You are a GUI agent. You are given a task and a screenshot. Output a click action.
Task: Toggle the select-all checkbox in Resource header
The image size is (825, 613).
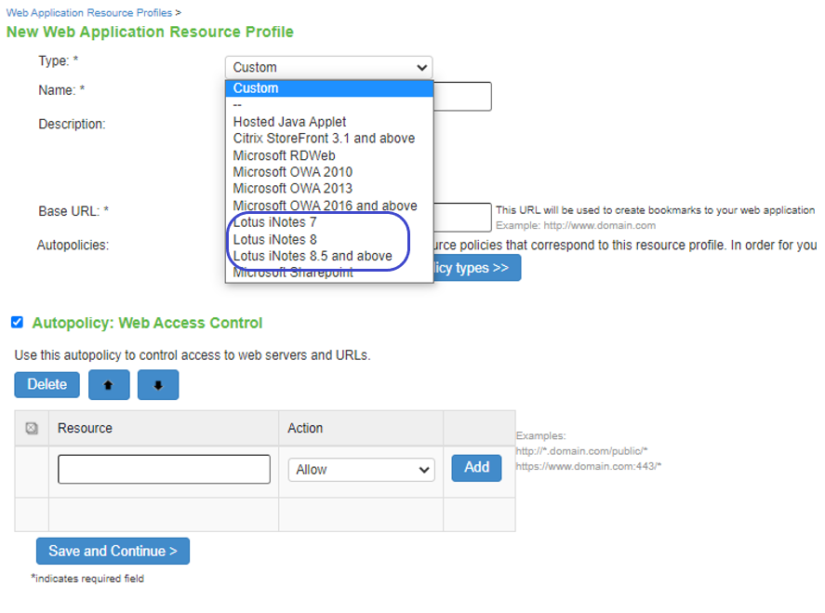(x=32, y=428)
